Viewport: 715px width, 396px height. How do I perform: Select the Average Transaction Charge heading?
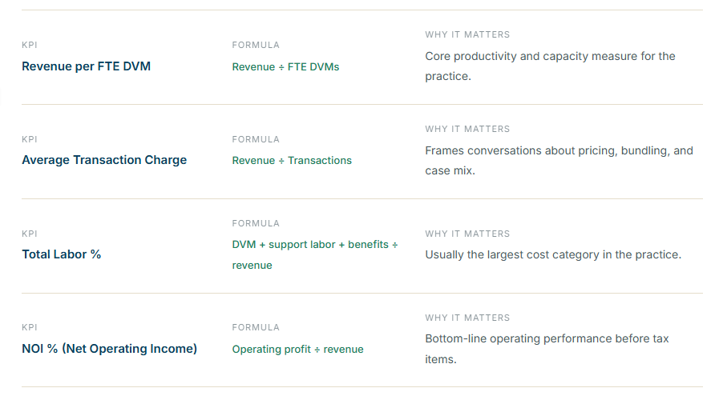pos(104,160)
